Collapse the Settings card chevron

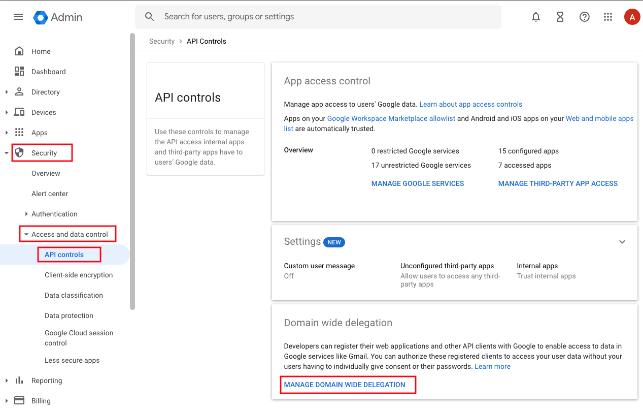(x=622, y=242)
